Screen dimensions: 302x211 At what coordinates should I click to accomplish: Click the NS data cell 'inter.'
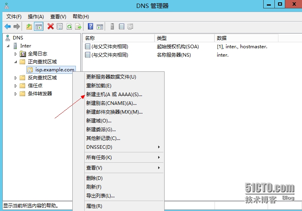point(223,55)
